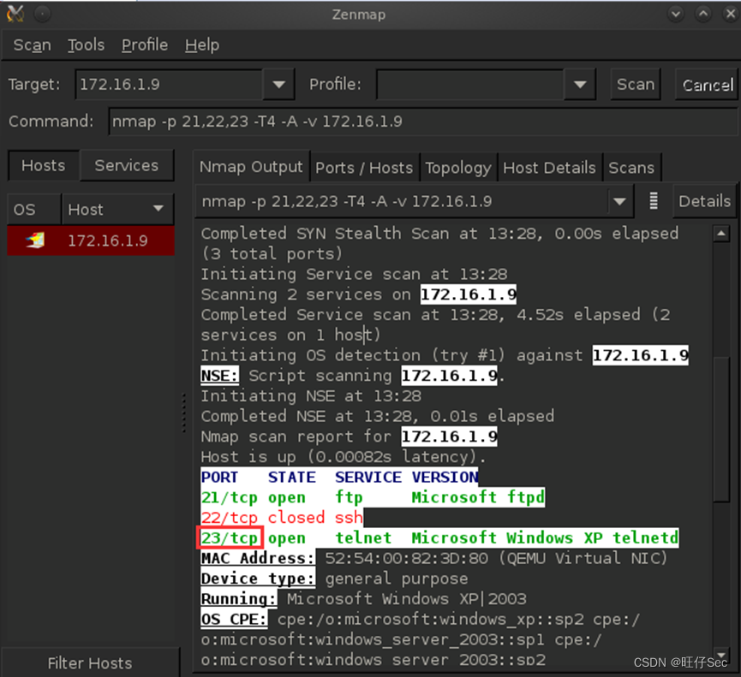Focus the Profile input field
This screenshot has height=677, width=741.
(x=470, y=85)
